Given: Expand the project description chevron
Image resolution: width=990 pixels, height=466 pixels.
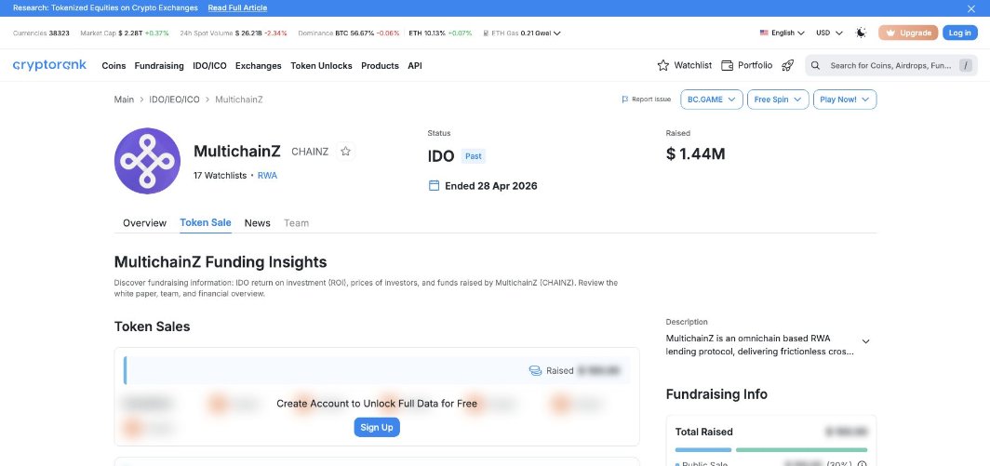Looking at the screenshot, I should (865, 341).
